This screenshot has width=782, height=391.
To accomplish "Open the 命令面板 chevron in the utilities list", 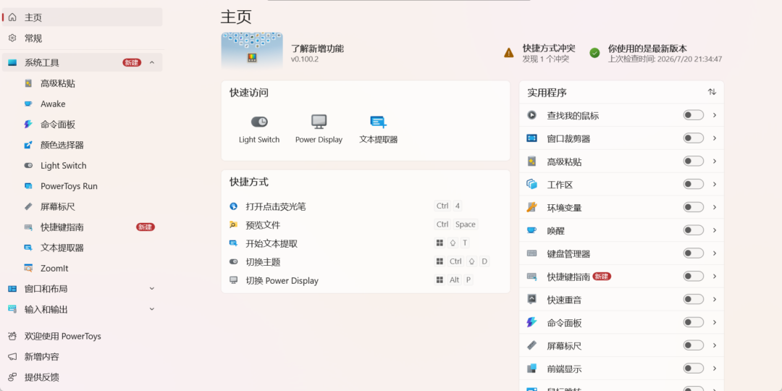I will pyautogui.click(x=714, y=322).
